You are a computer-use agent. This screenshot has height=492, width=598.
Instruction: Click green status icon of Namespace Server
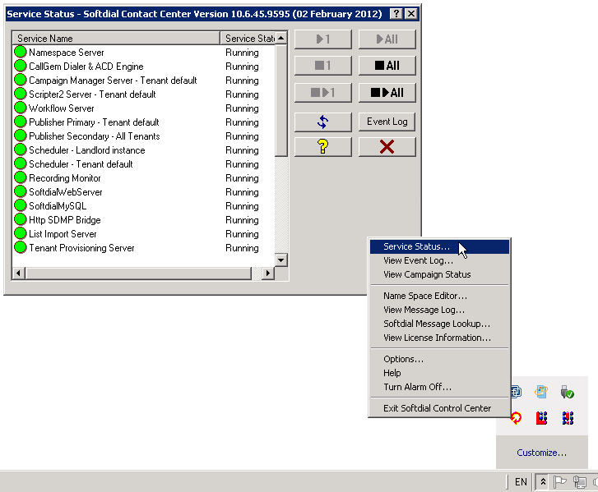pyautogui.click(x=21, y=52)
